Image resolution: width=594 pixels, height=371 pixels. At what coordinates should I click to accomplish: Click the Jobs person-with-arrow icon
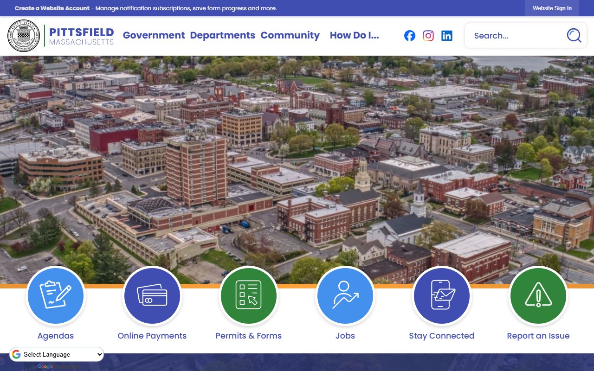pyautogui.click(x=345, y=296)
